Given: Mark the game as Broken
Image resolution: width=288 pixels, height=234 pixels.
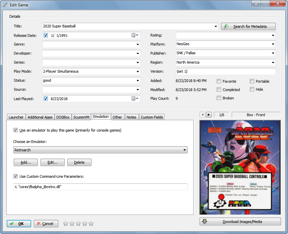Looking at the screenshot, I should [x=219, y=98].
